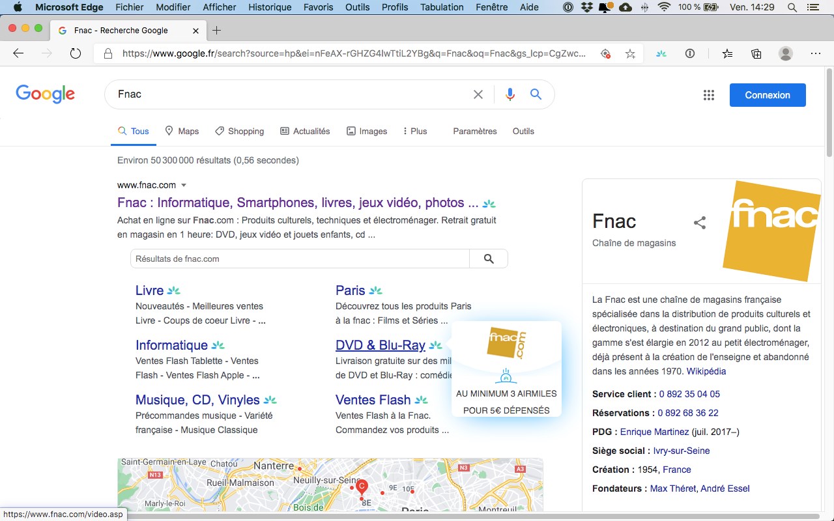
Task: Open the Ivry-sur-Seine headquarters link
Action: coord(682,451)
